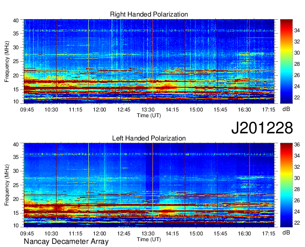Click the Right Handed Polarization spectrogram image
Image resolution: width=305 pixels, height=247 pixels.
coord(149,61)
